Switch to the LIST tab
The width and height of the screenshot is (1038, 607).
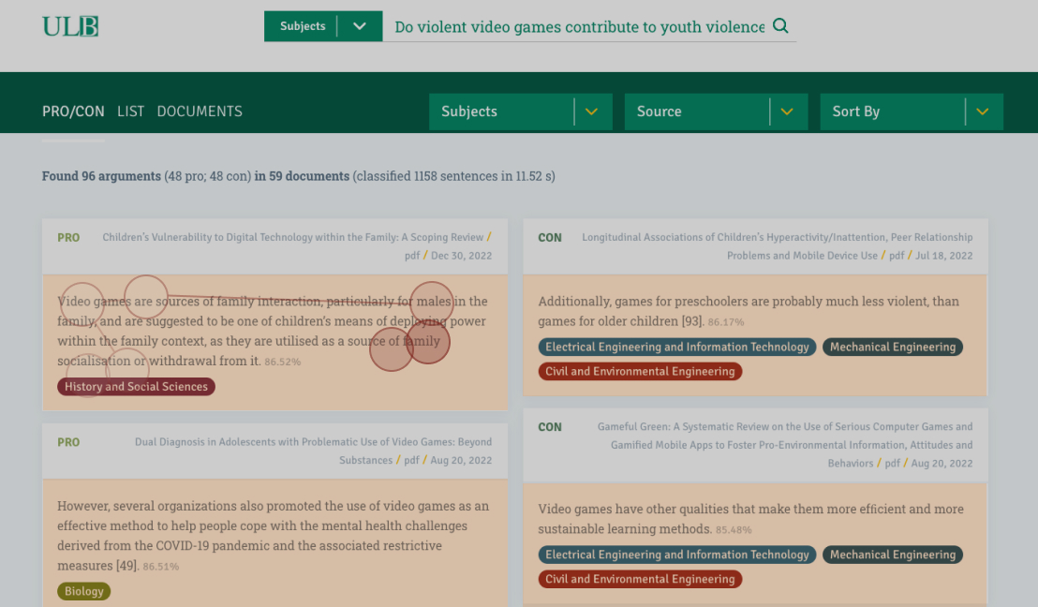[130, 111]
